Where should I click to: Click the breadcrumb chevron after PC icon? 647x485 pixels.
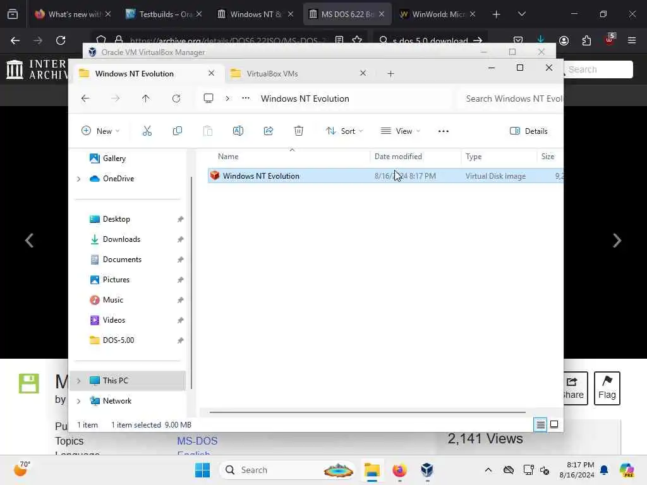[x=227, y=99]
